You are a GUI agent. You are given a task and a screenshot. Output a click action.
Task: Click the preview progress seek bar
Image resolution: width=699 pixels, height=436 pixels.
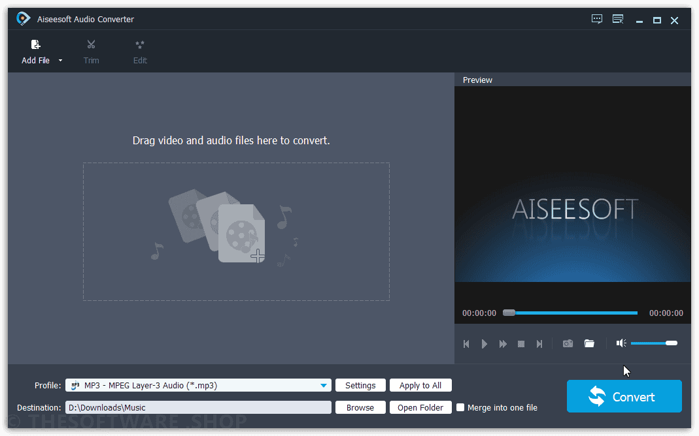click(570, 313)
